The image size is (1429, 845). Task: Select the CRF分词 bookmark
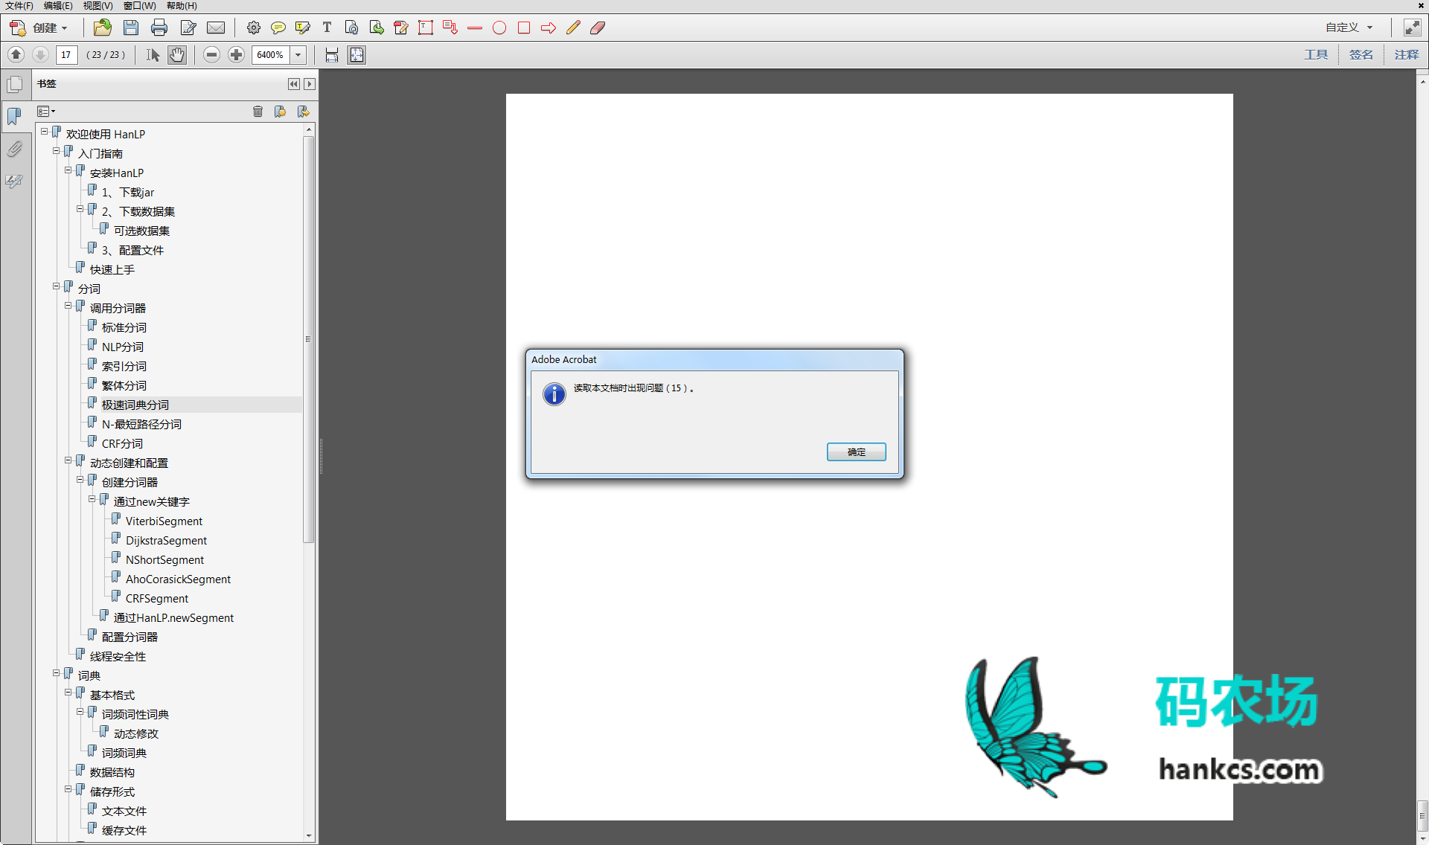(x=122, y=443)
